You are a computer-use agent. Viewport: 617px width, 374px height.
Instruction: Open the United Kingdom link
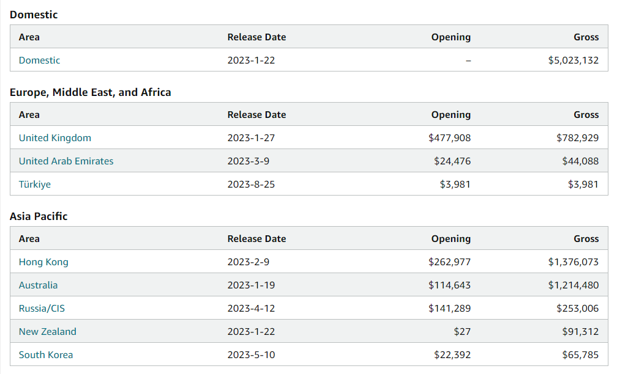click(x=54, y=138)
